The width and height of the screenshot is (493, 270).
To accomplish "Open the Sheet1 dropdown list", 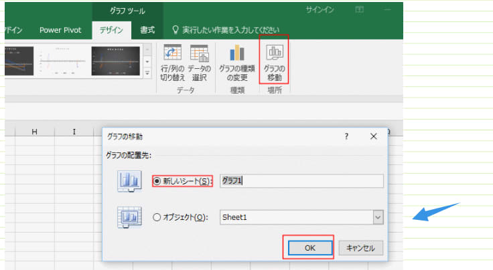I will pyautogui.click(x=378, y=217).
